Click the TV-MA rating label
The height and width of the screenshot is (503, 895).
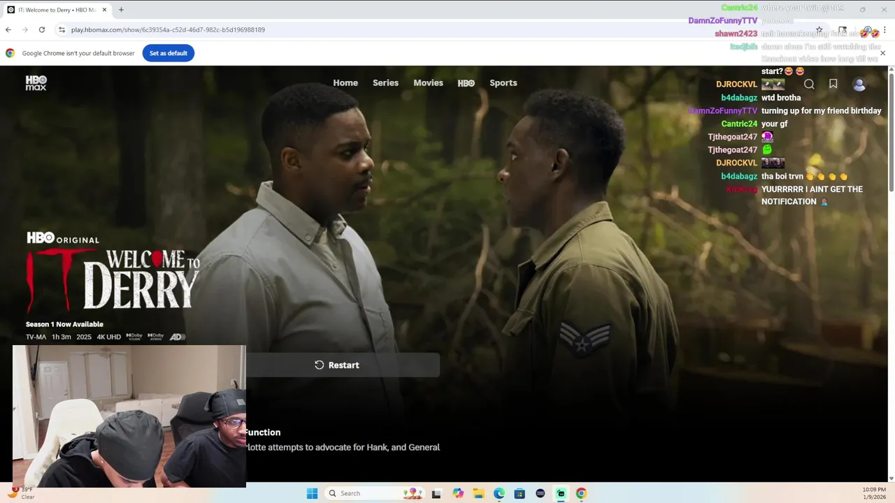(x=36, y=337)
